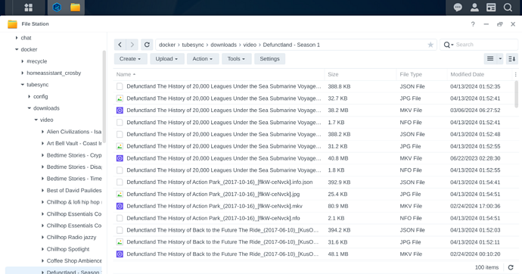Expand the homeassistant_crosby folder

point(22,73)
